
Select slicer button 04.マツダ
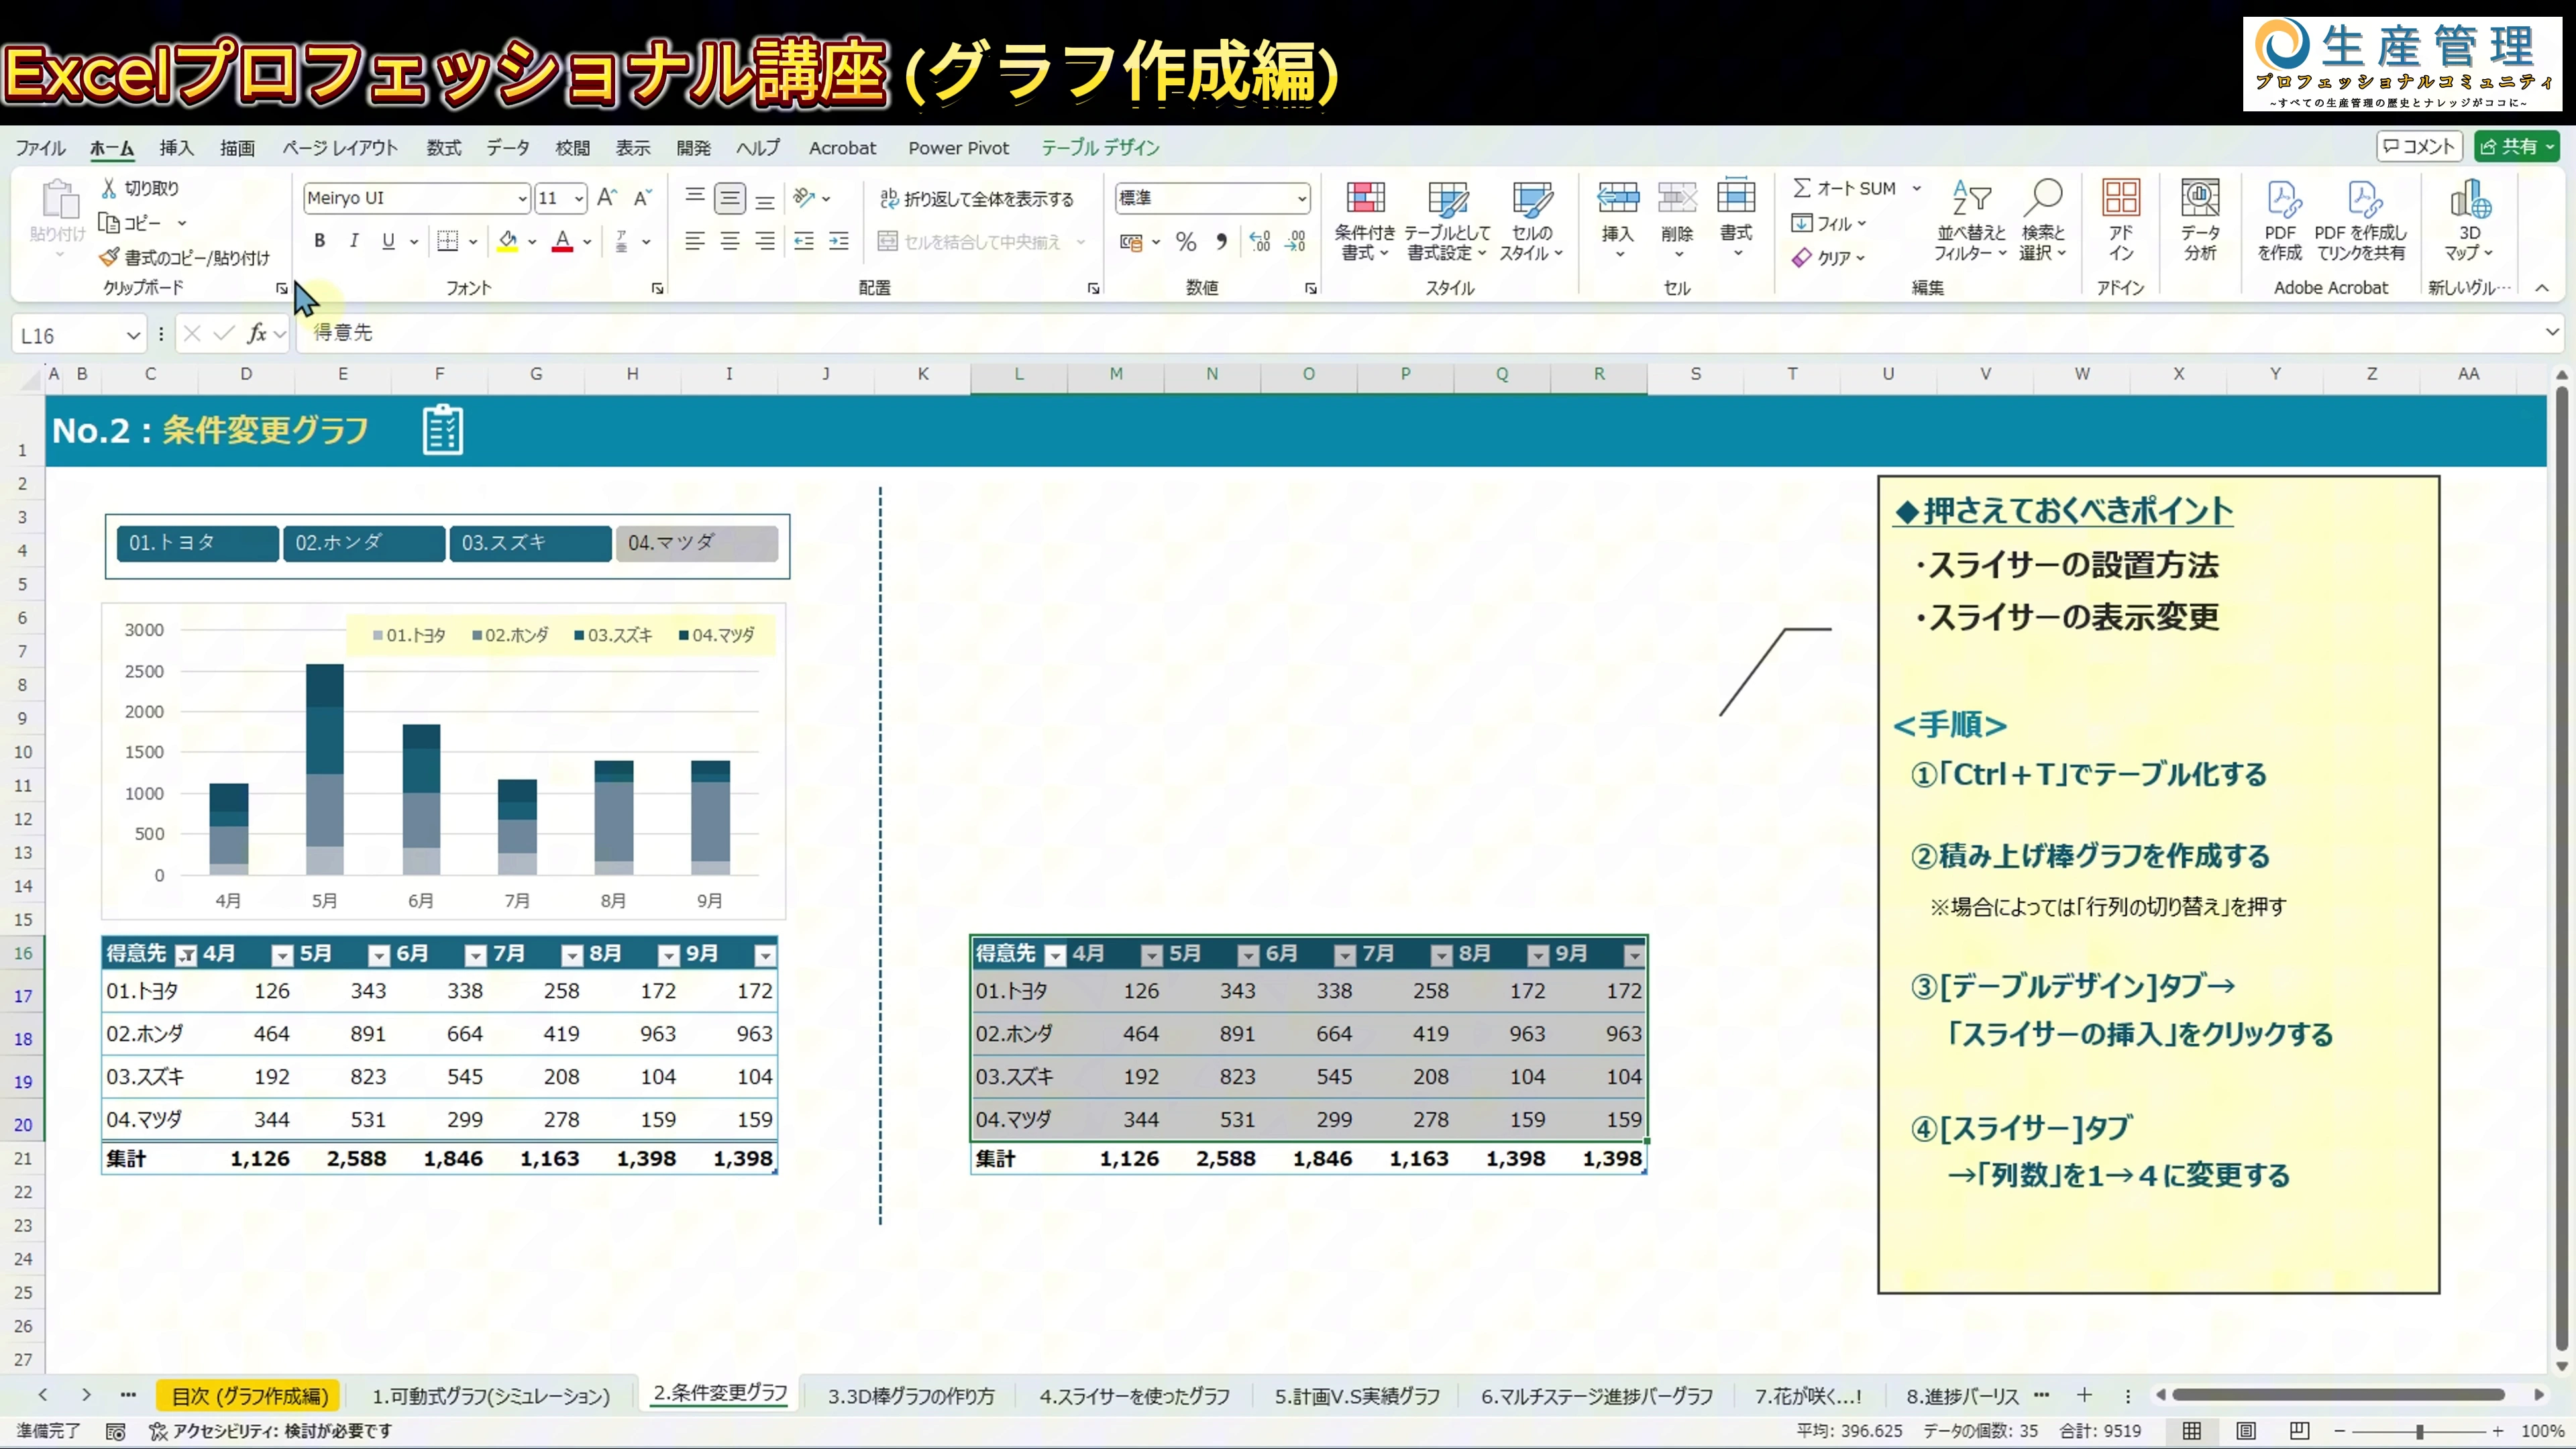click(x=697, y=543)
